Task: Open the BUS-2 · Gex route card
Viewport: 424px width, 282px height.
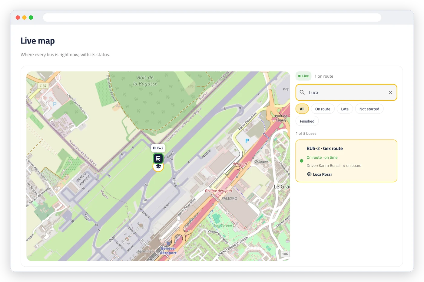Action: (346, 161)
